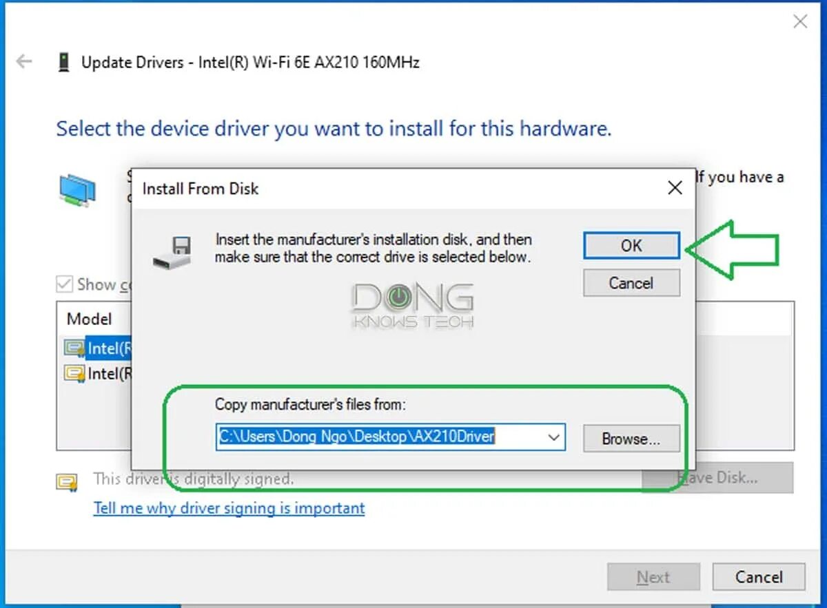Expand the manufacturer's files path dropdown

(553, 438)
